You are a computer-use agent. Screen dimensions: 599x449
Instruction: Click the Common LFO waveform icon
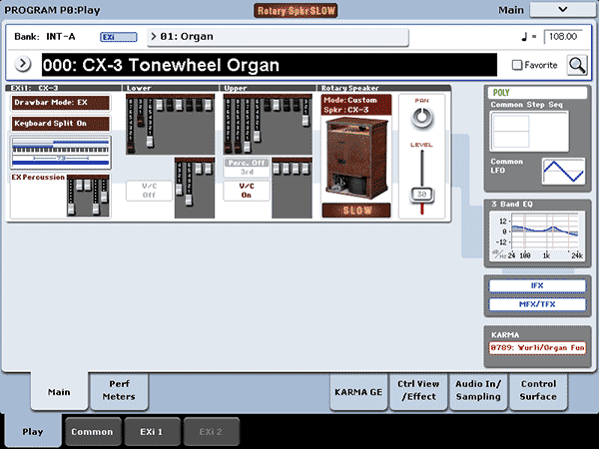(562, 172)
